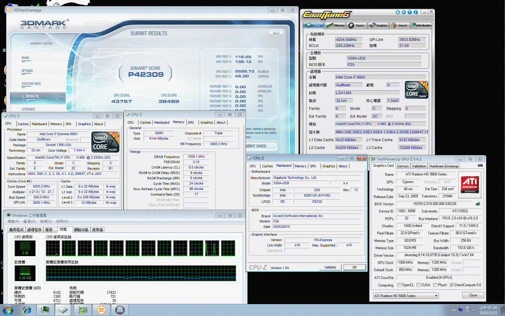This screenshot has height=316, width=505.
Task: Open the Windows Start menu orb
Action: [x=8, y=310]
